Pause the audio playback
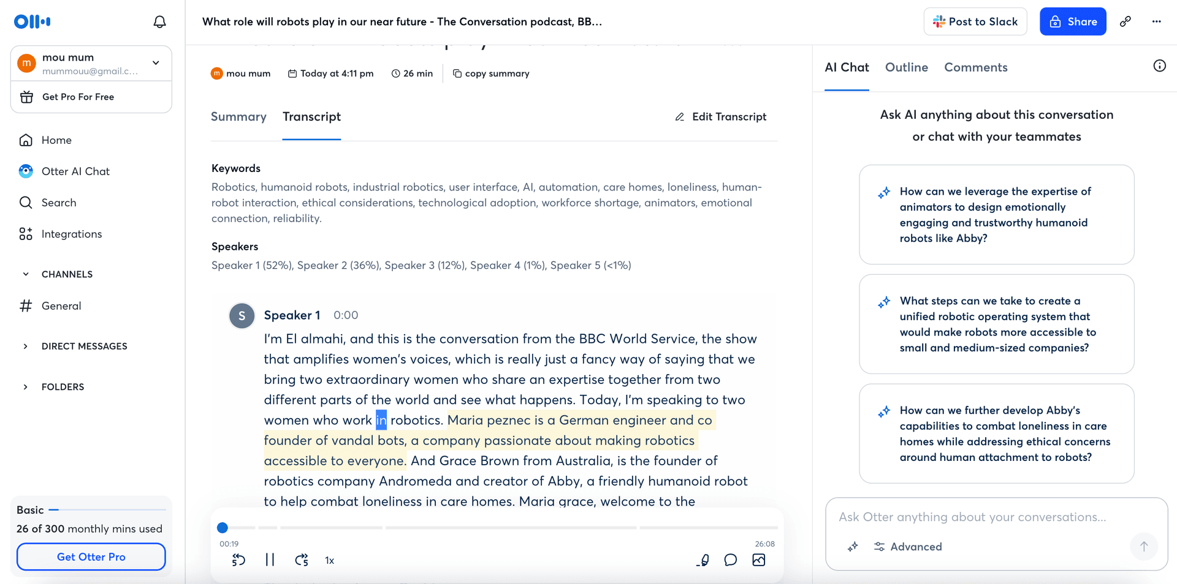Image resolution: width=1177 pixels, height=584 pixels. pos(270,560)
